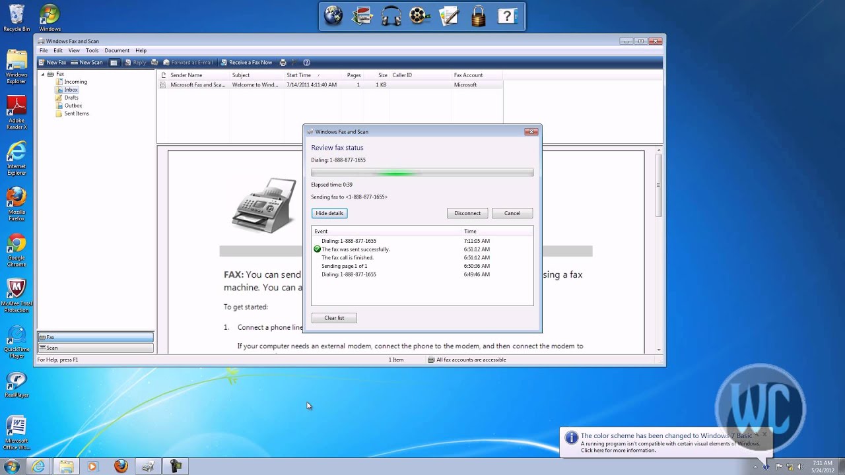This screenshot has height=475, width=845.
Task: Click the New Fax toolbar button
Action: coord(52,63)
